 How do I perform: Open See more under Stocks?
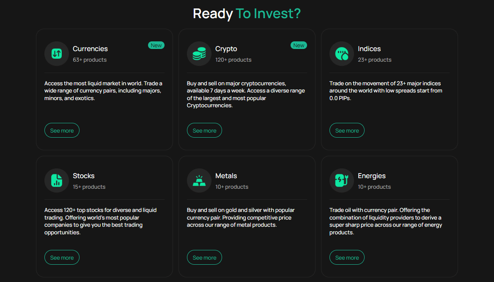click(62, 258)
